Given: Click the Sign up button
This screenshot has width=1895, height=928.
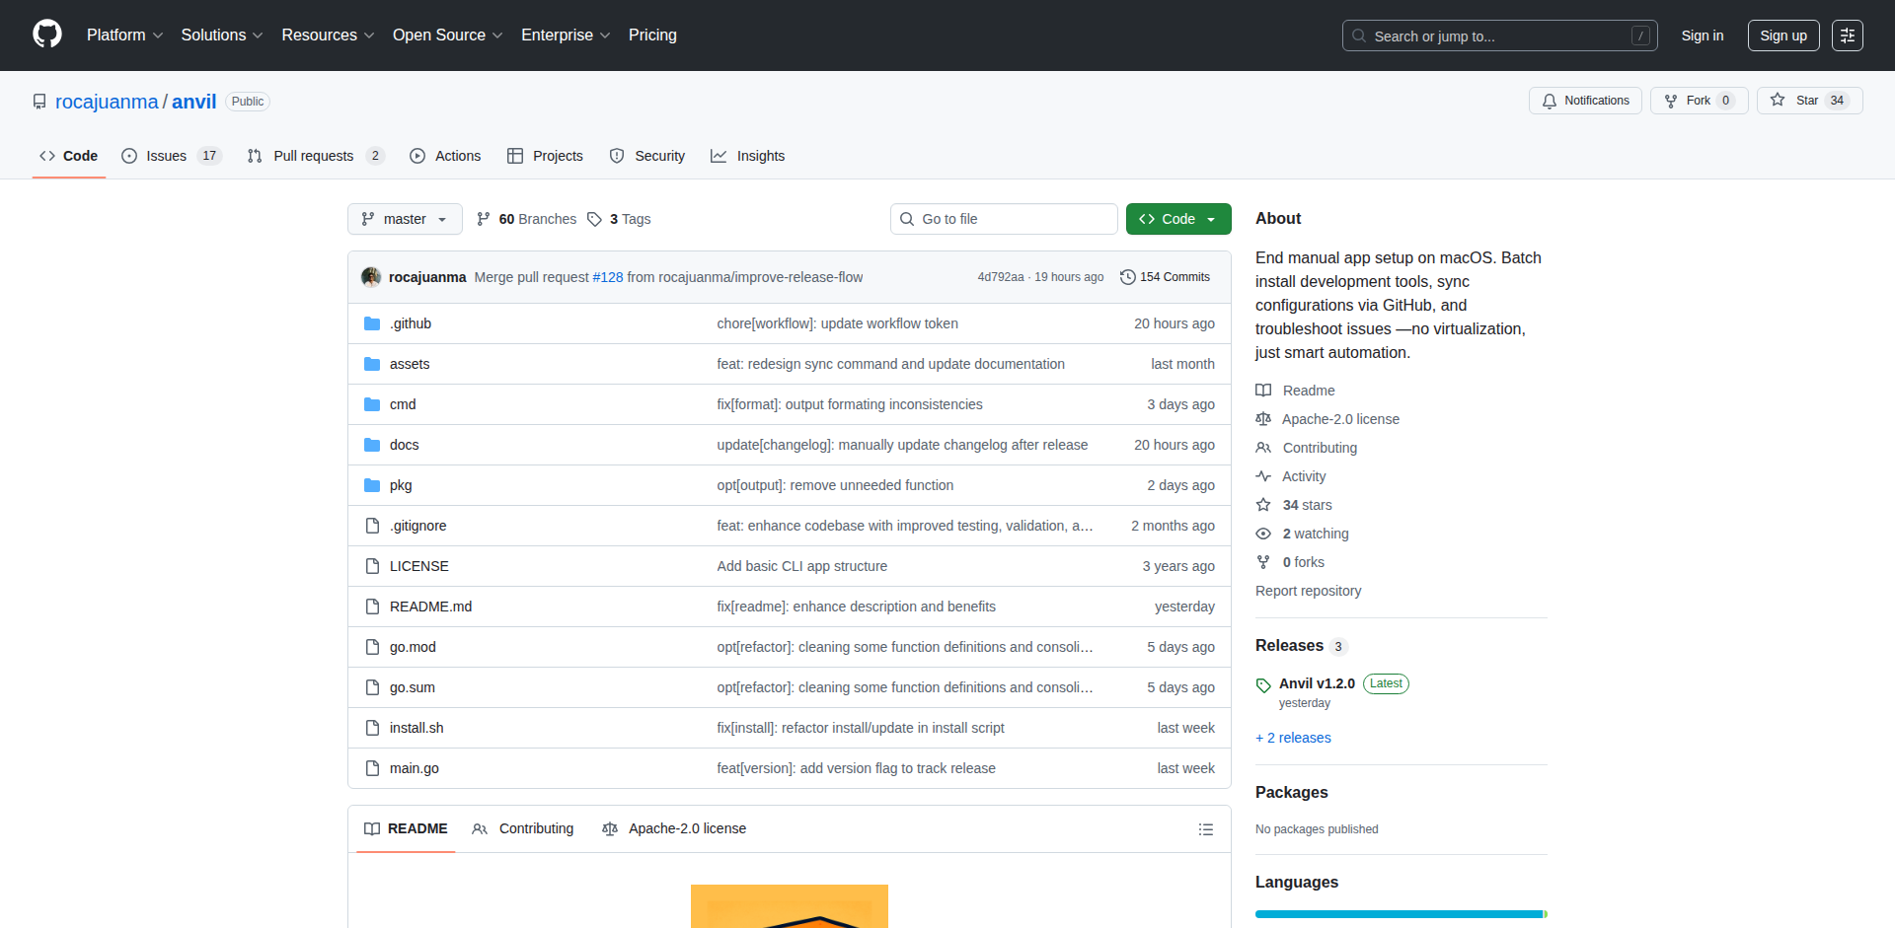Looking at the screenshot, I should coord(1783,36).
